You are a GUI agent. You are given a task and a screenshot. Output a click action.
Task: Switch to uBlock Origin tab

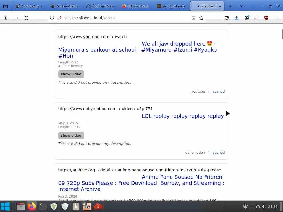(136, 6)
